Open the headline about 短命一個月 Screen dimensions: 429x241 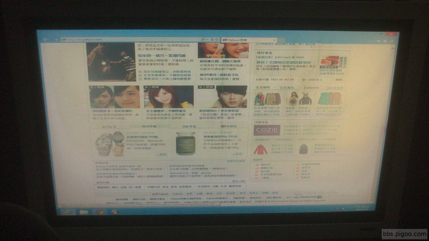(x=162, y=56)
